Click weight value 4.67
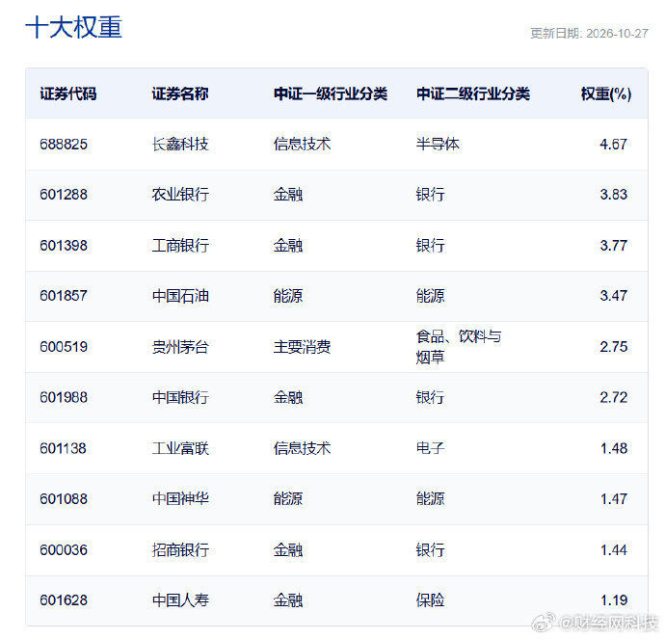The width and height of the screenshot is (665, 639). 613,145
